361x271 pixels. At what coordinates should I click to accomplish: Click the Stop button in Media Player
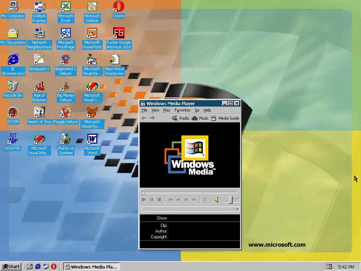click(x=159, y=200)
